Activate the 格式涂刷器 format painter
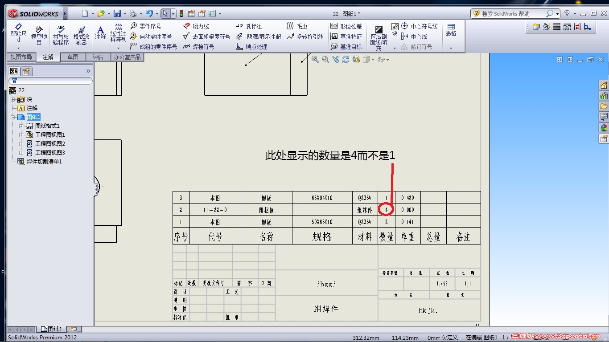This screenshot has width=609, height=342. [81, 35]
